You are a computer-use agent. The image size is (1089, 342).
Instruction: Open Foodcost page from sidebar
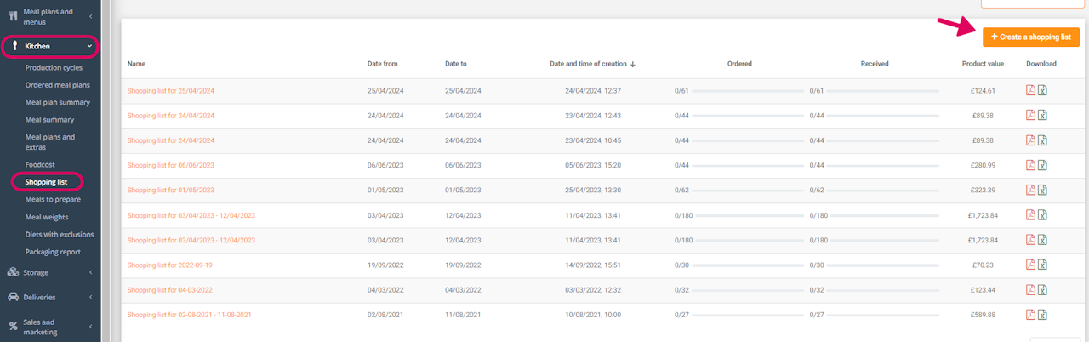[x=42, y=163]
